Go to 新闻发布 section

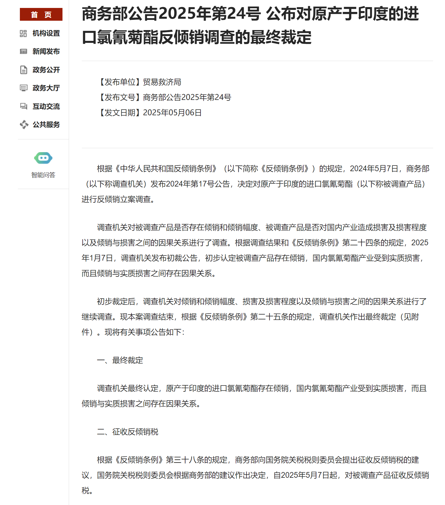pyautogui.click(x=46, y=51)
